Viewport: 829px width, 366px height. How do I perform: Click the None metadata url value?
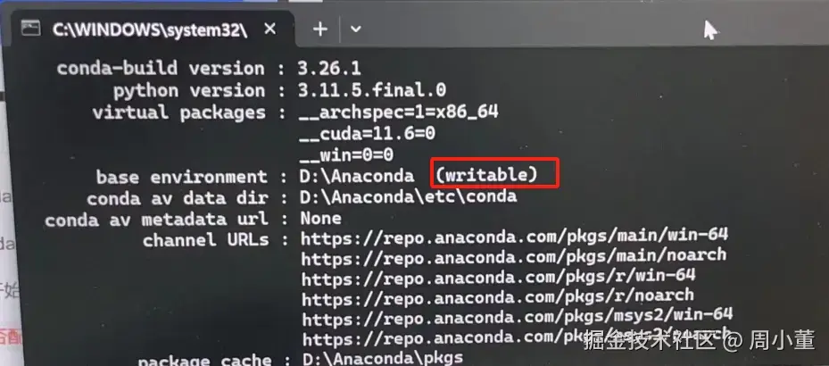coord(321,218)
